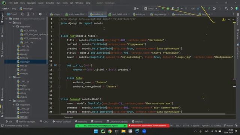The height and width of the screenshot is (135, 240).
Task: Open settings.py in core folder
Action: pyautogui.click(x=23, y=89)
